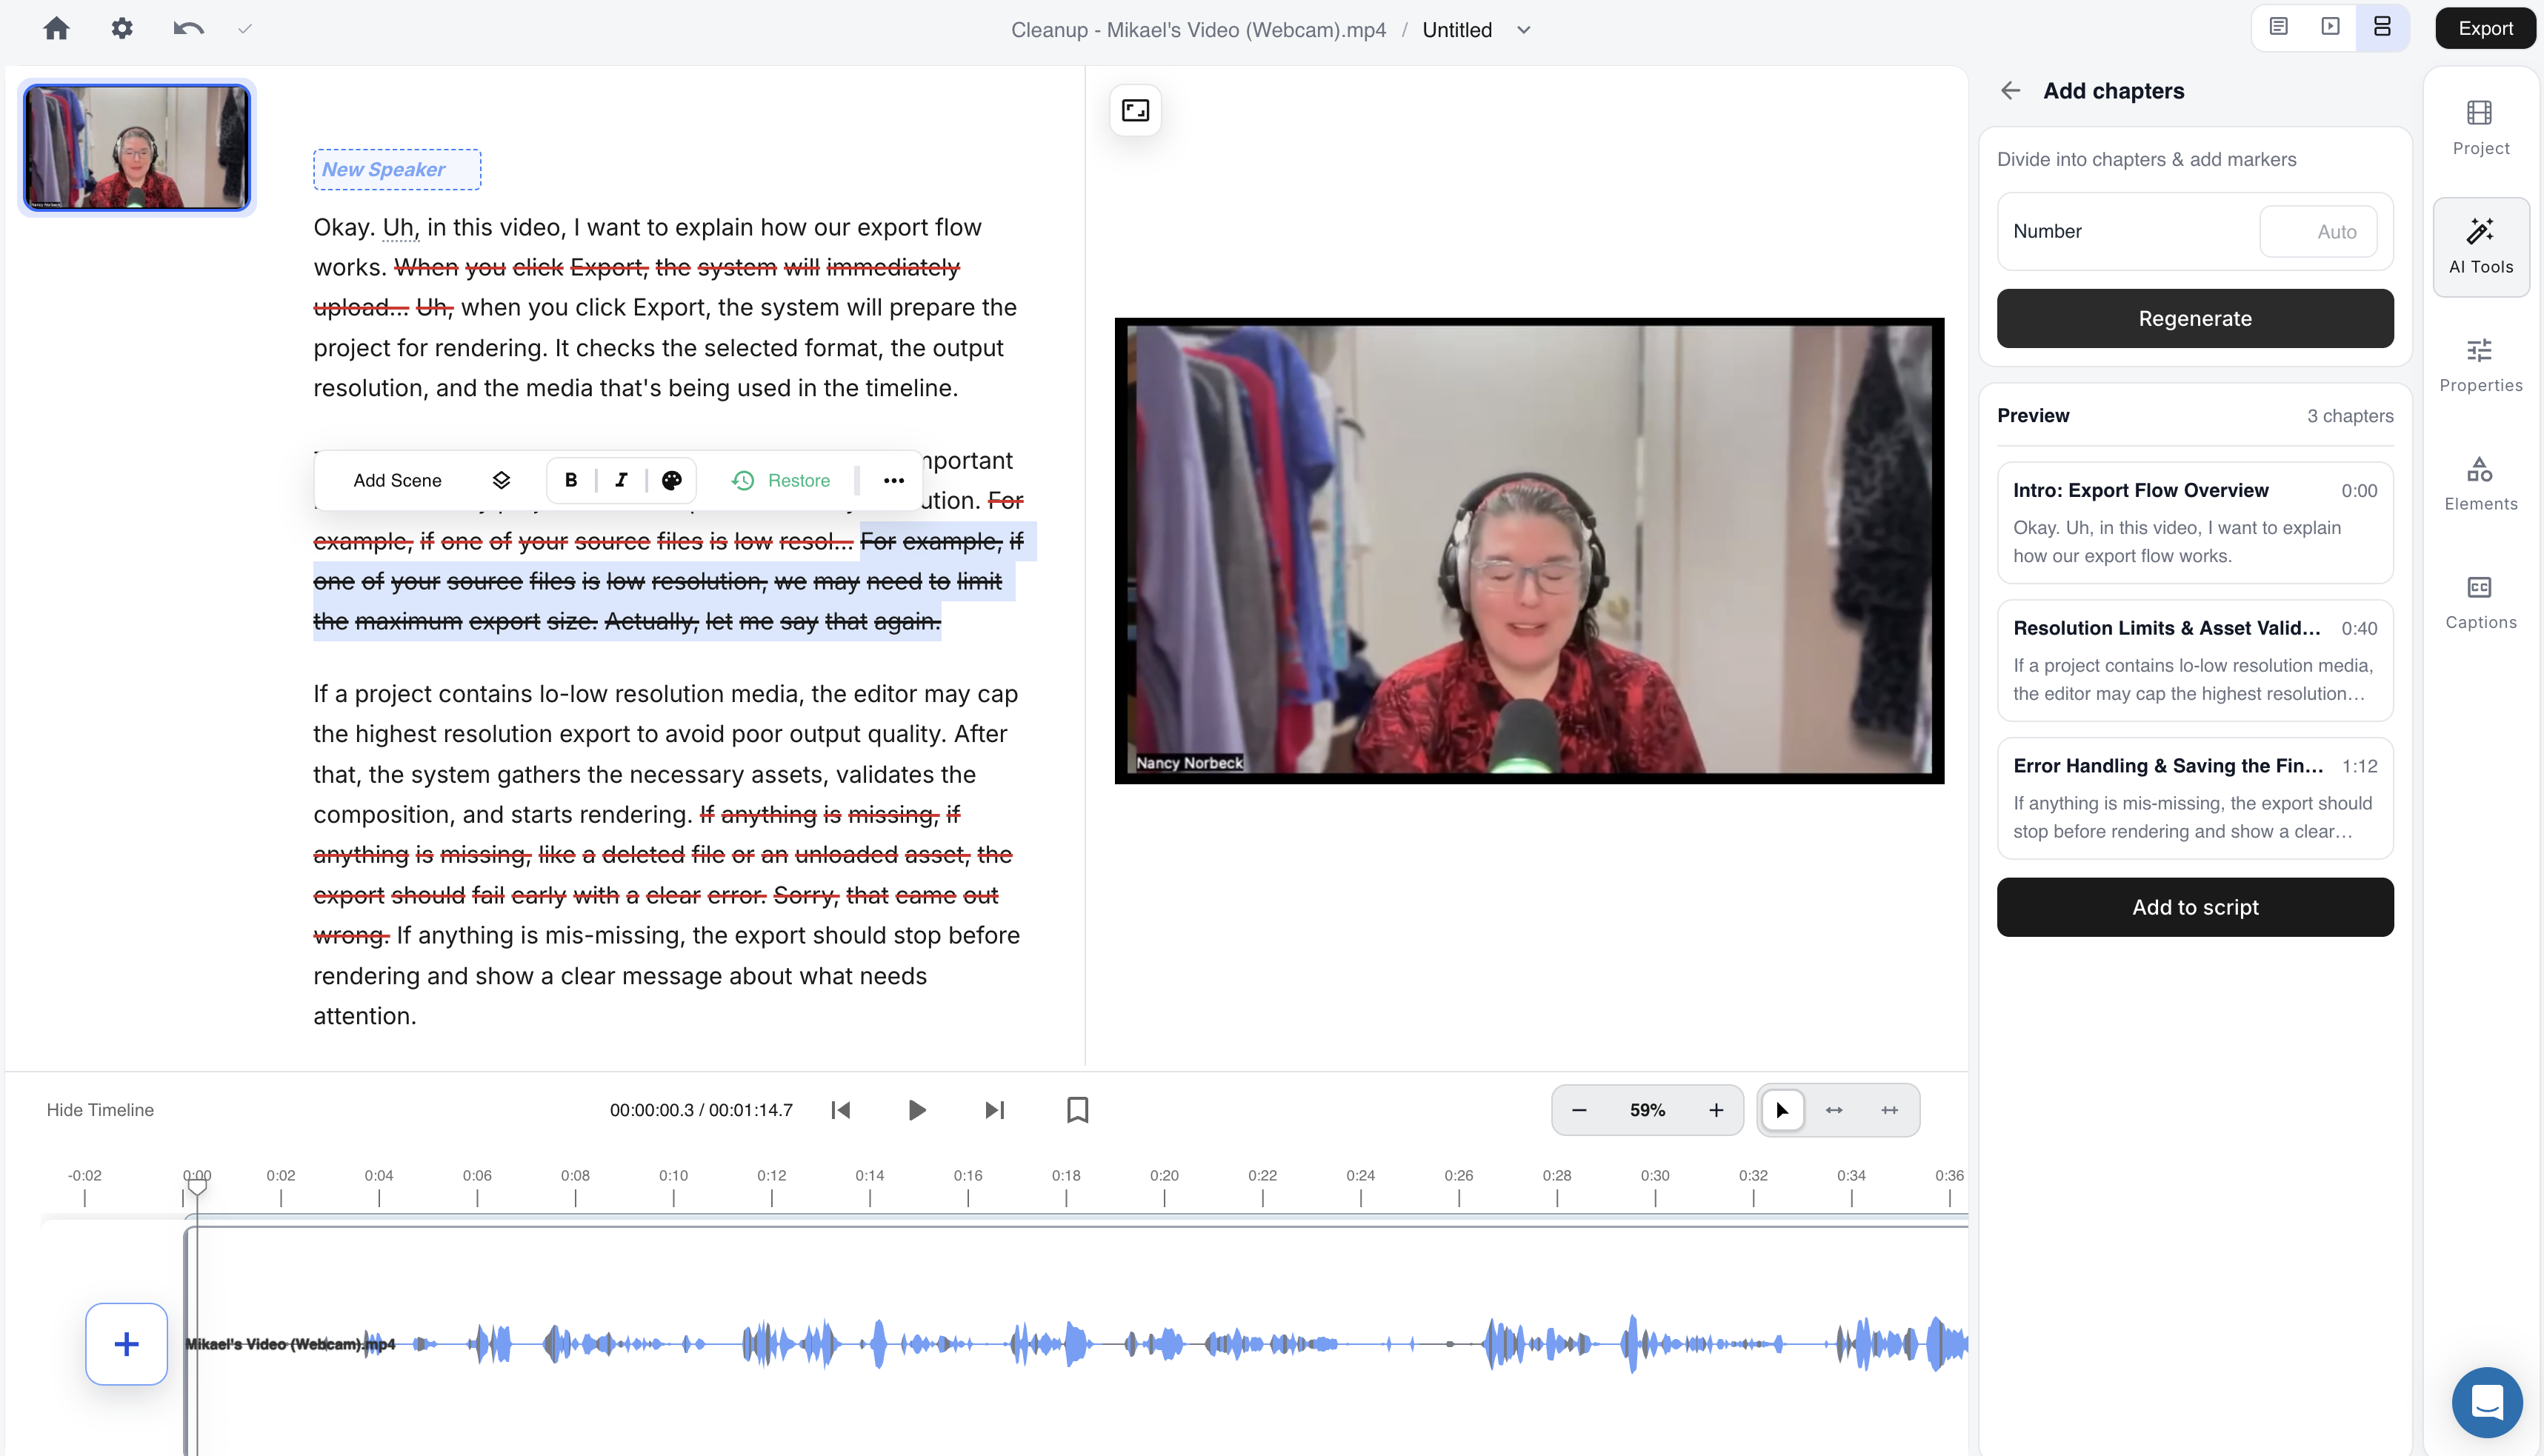
Task: Open the Properties tab
Action: click(2480, 365)
